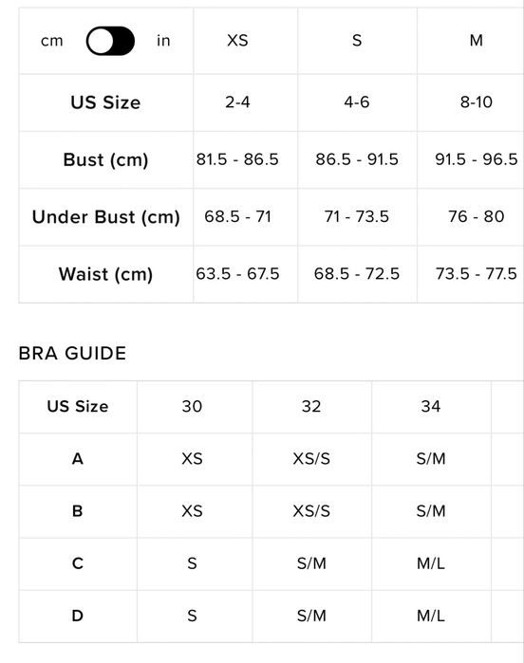Click the band size 32 header
The width and height of the screenshot is (524, 663).
coord(311,406)
